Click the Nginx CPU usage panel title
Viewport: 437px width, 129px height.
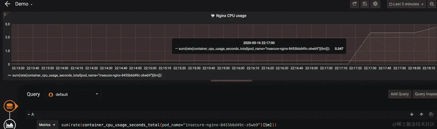point(231,16)
